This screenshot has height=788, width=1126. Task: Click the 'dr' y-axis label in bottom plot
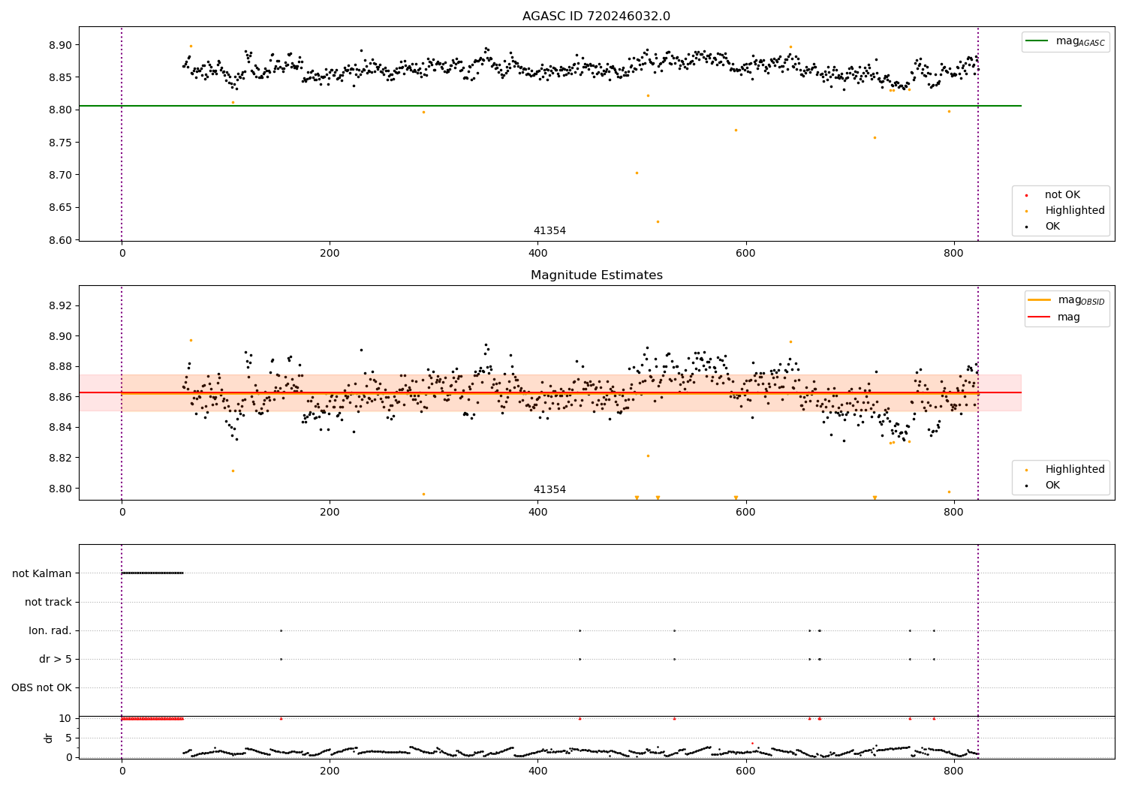pos(49,738)
